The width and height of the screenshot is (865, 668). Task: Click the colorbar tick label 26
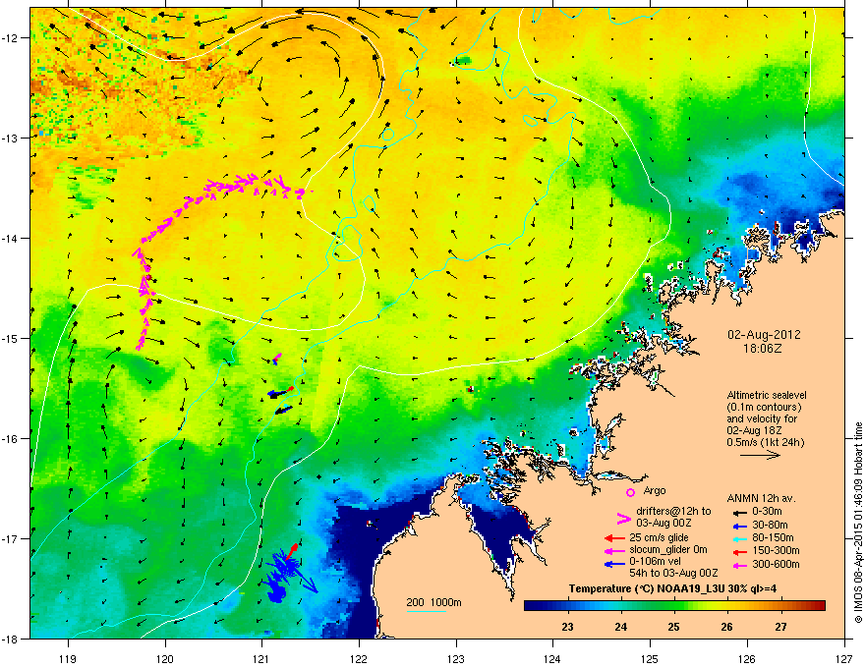click(727, 627)
